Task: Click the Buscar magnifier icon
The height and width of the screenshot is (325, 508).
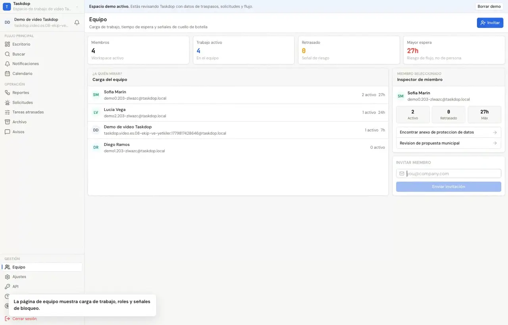Action: pos(7,54)
